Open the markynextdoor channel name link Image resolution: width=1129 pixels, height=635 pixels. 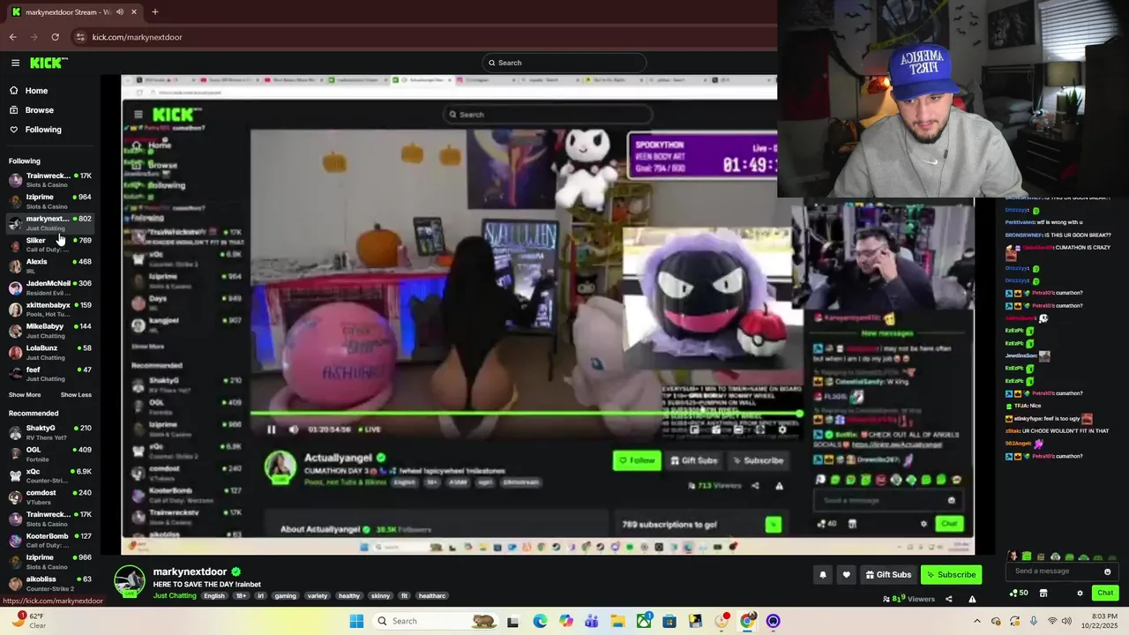tap(191, 571)
